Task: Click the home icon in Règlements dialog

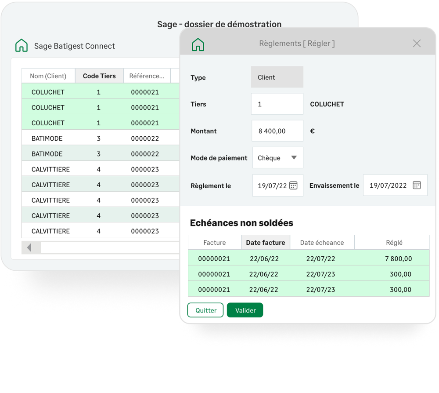Action: (198, 44)
